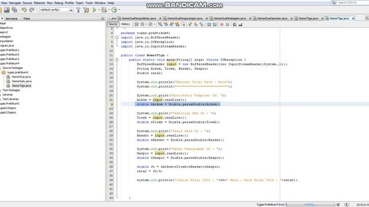Viewport: 369px width, 207px height.
Task: Click line 36 'double Jn' code
Action: tap(178, 167)
